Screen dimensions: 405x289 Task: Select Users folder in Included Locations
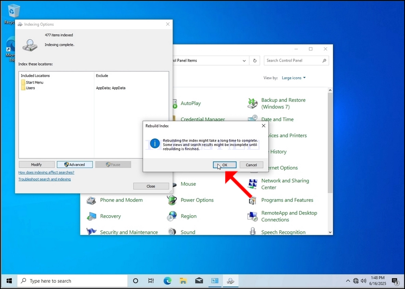coord(28,88)
